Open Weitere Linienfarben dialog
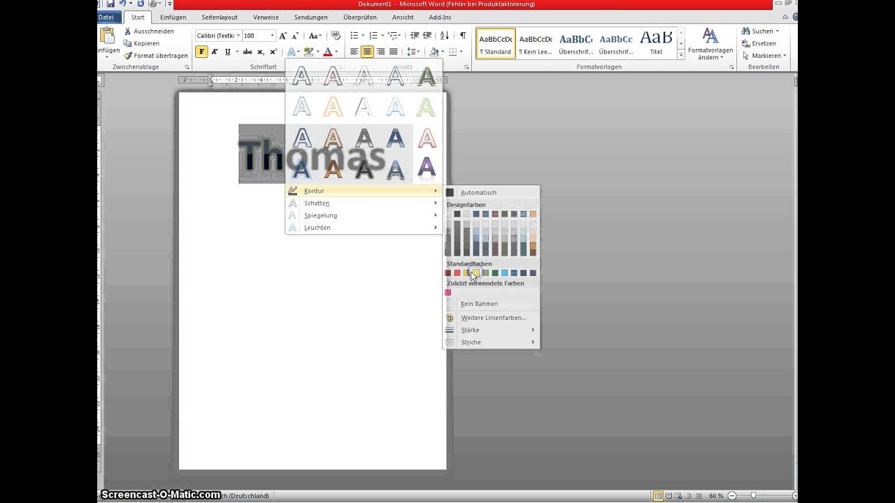The image size is (895, 503). pyautogui.click(x=492, y=317)
